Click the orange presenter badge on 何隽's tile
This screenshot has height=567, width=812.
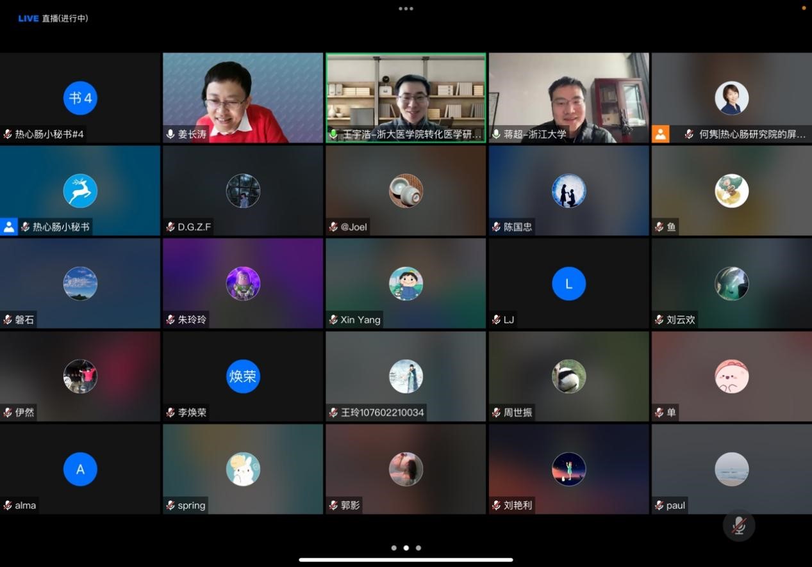(x=660, y=134)
